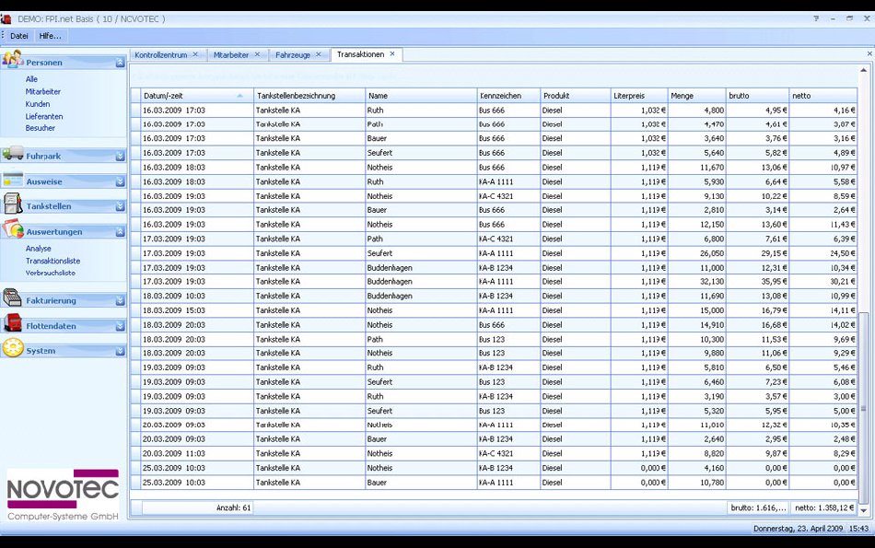Click the Flottendaten red truck icon
The height and width of the screenshot is (548, 875).
[12, 325]
